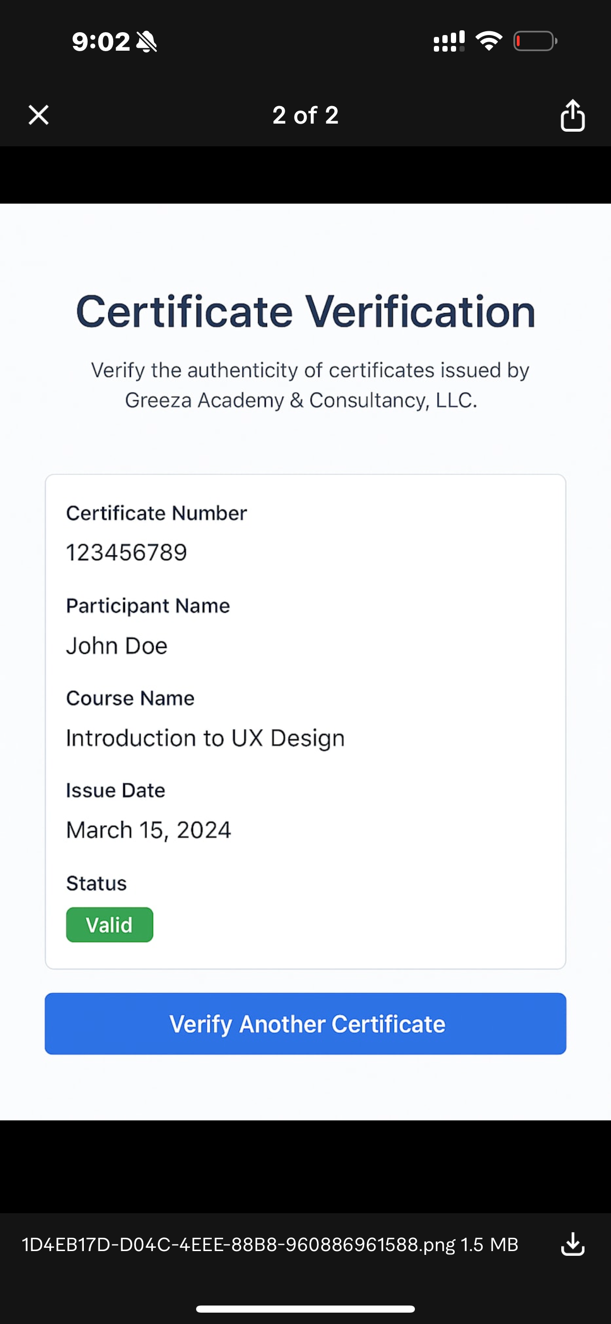The width and height of the screenshot is (611, 1324).
Task: Close the image viewer with X
Action: tap(38, 115)
